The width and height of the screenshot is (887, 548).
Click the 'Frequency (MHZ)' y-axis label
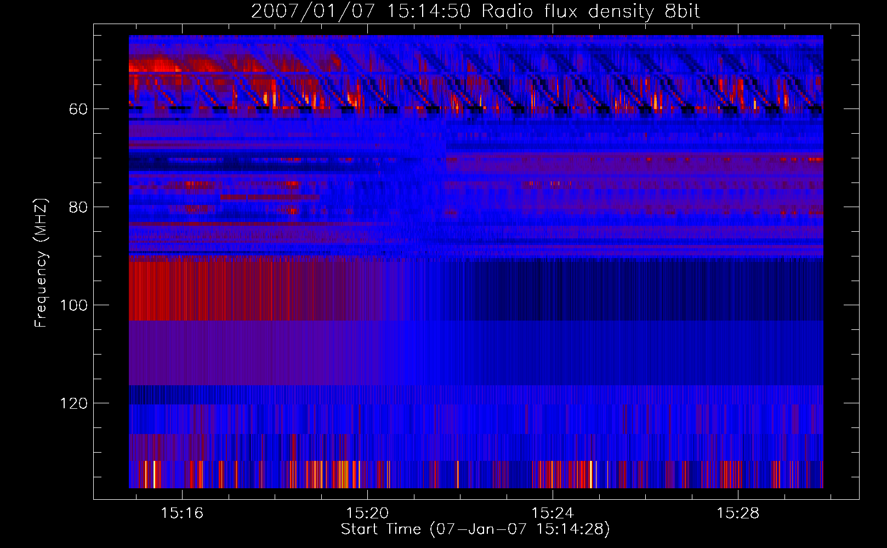pos(41,262)
